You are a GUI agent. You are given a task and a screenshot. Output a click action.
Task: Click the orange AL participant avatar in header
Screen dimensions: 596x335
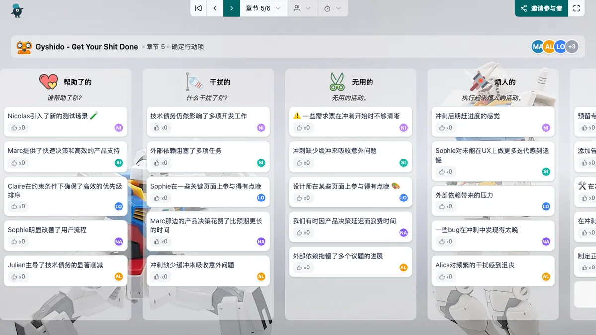[549, 47]
